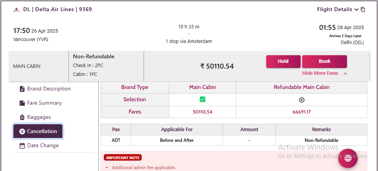Click the 66691.17 Refundable fare amount
The image size is (378, 171).
[x=301, y=112]
